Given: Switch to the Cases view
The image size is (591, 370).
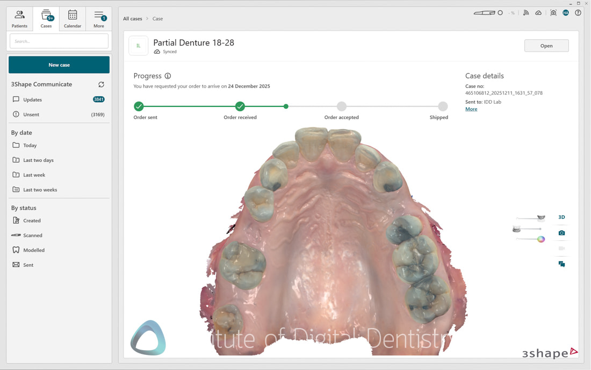Looking at the screenshot, I should point(46,18).
